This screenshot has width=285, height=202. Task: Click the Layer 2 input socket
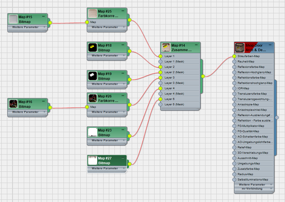coord(160,67)
